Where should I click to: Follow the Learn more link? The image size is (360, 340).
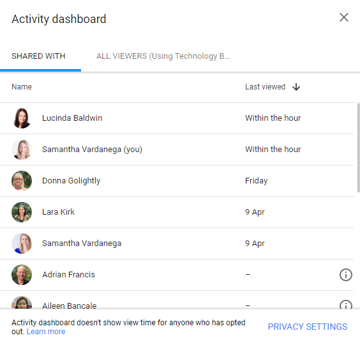[46, 332]
